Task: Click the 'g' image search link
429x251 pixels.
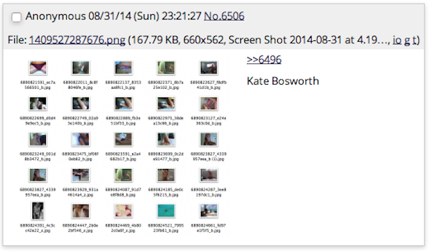Action: click(x=407, y=40)
